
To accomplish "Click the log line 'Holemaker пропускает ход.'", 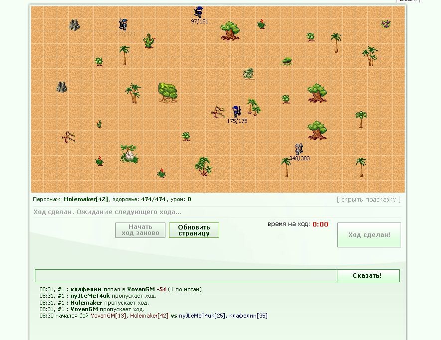I will 94,303.
